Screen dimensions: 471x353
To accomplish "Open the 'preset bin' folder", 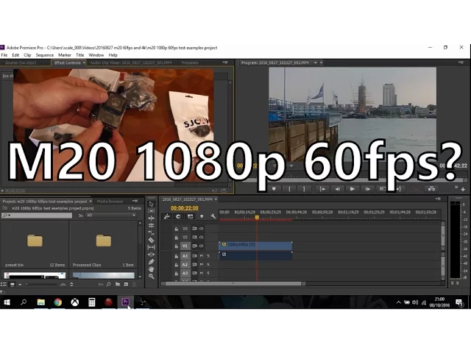I will 35,245.
